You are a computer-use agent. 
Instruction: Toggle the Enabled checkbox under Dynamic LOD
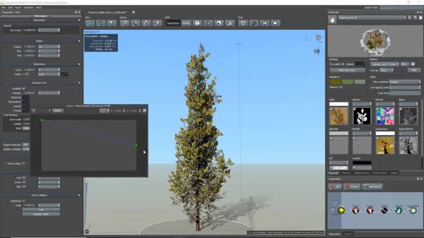[x=24, y=89]
